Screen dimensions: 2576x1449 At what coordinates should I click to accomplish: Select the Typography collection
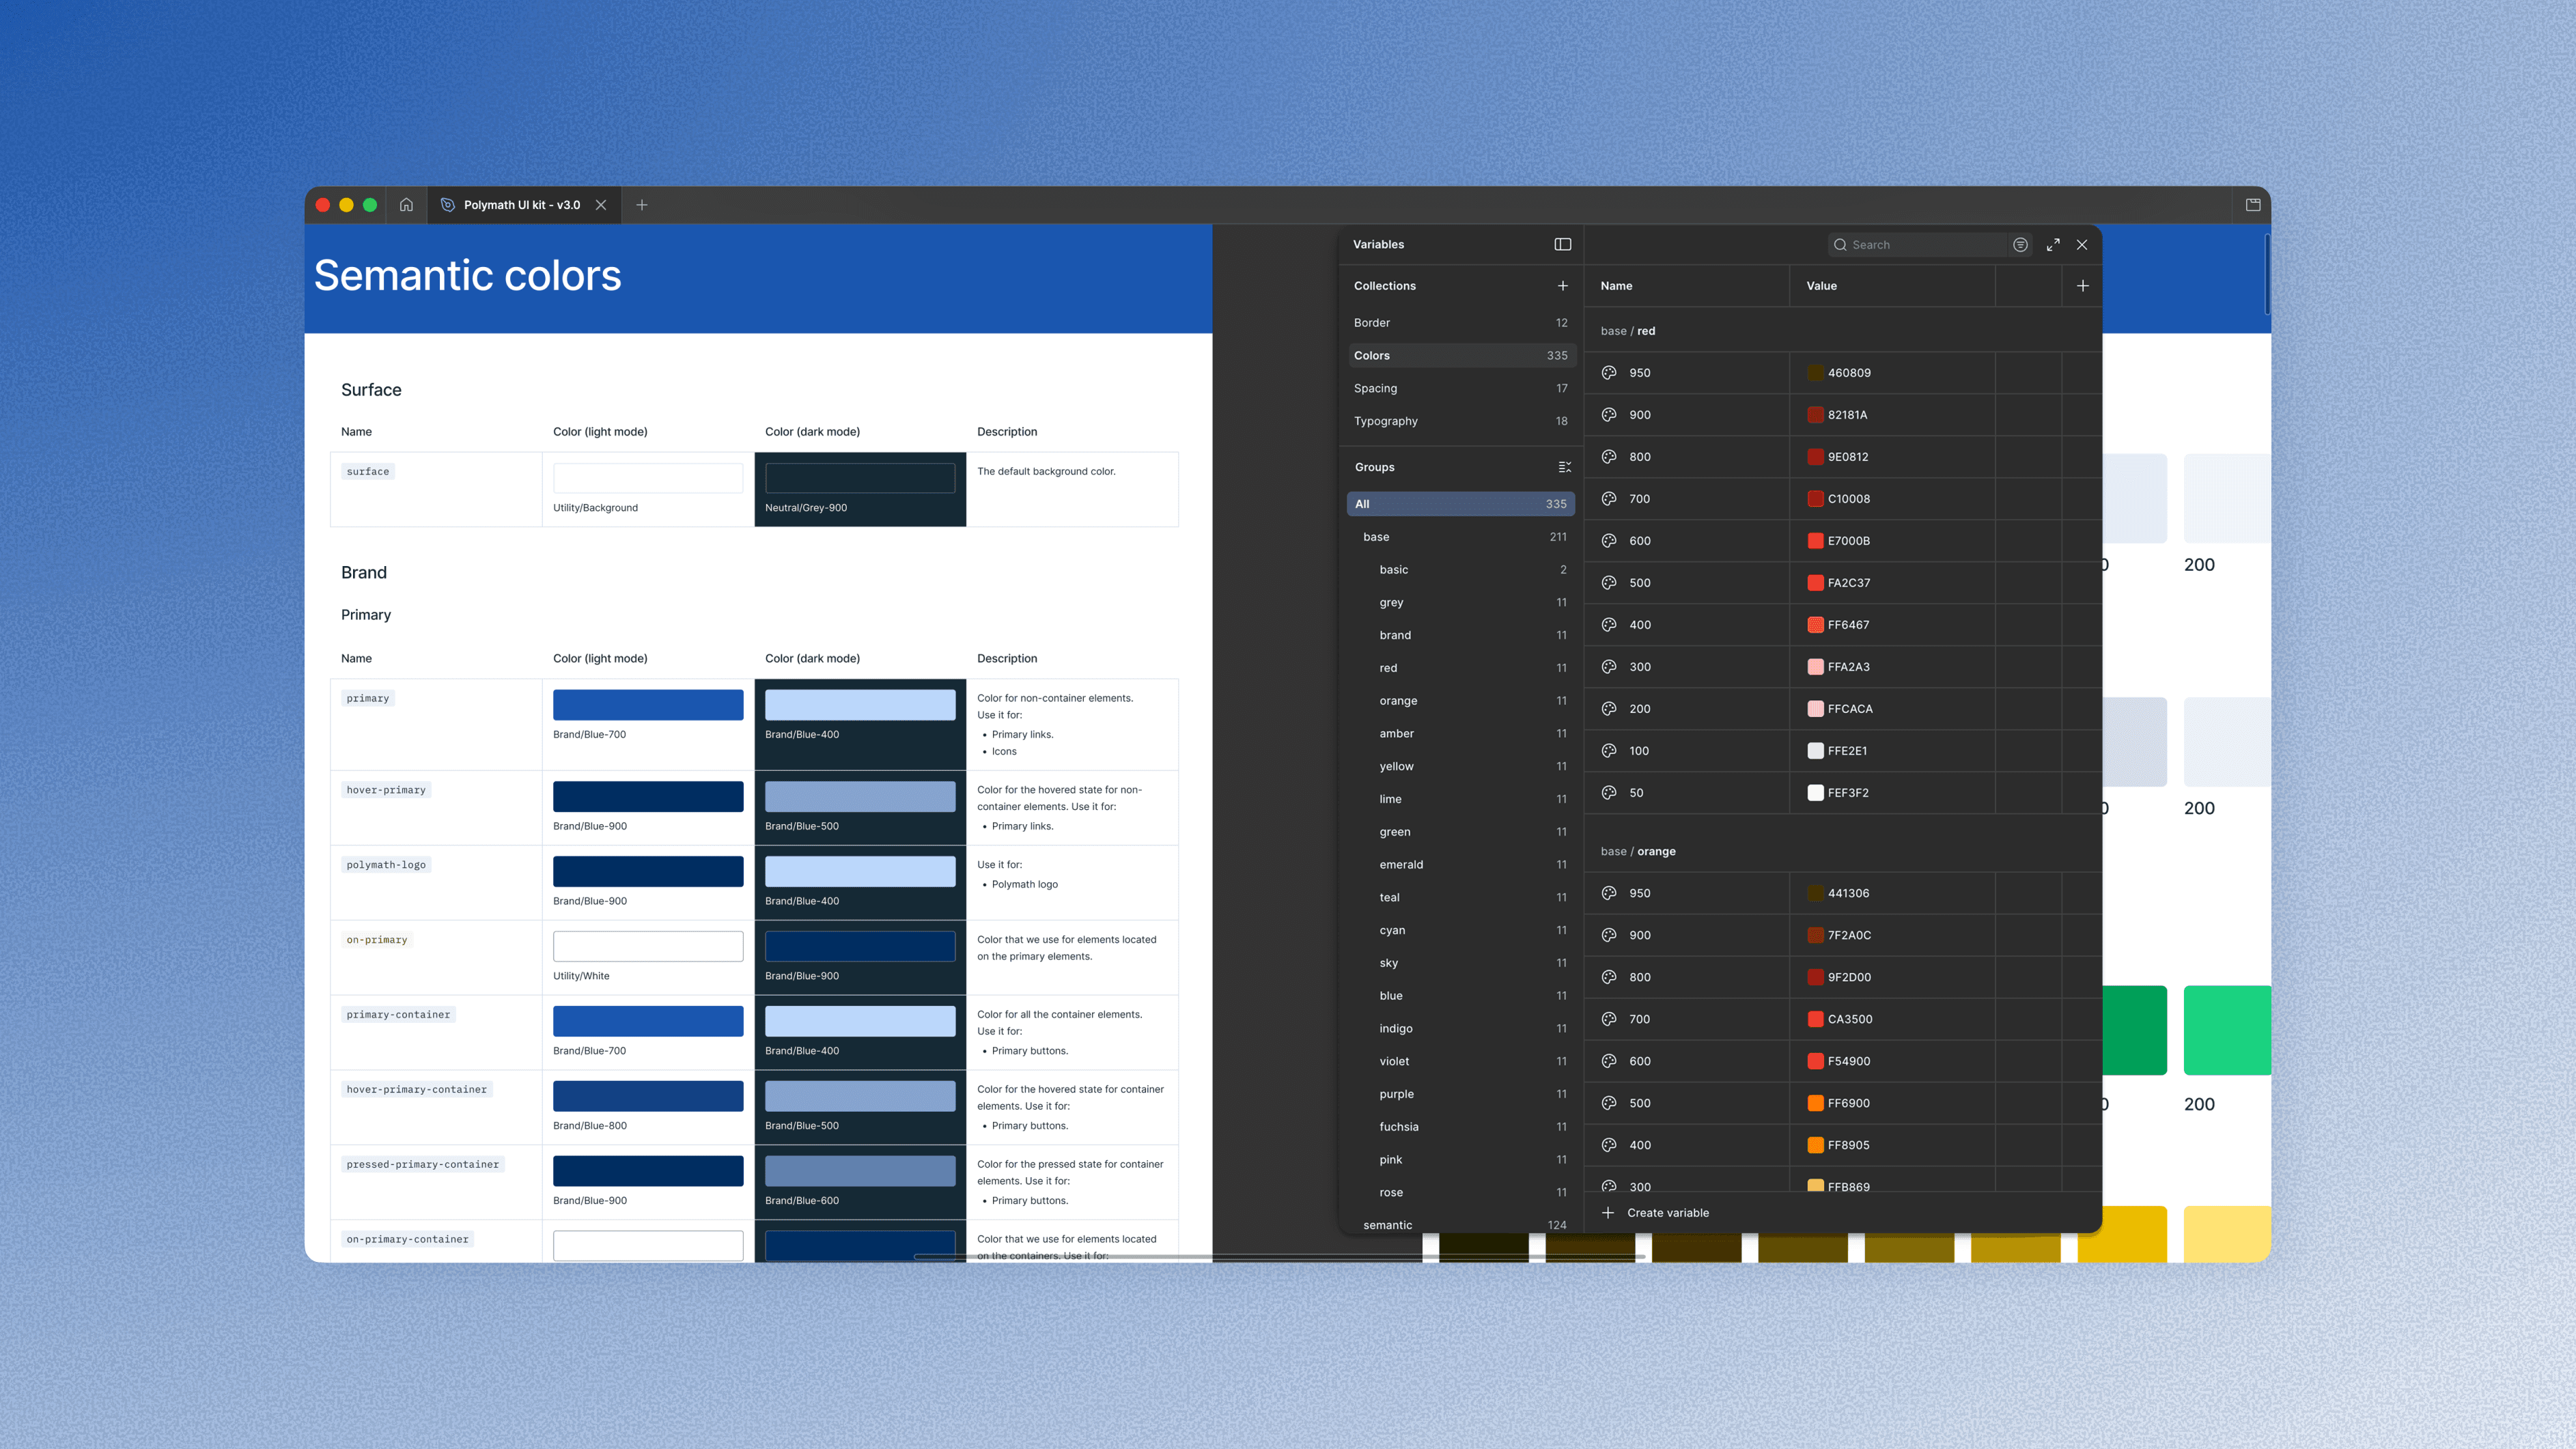(1385, 421)
